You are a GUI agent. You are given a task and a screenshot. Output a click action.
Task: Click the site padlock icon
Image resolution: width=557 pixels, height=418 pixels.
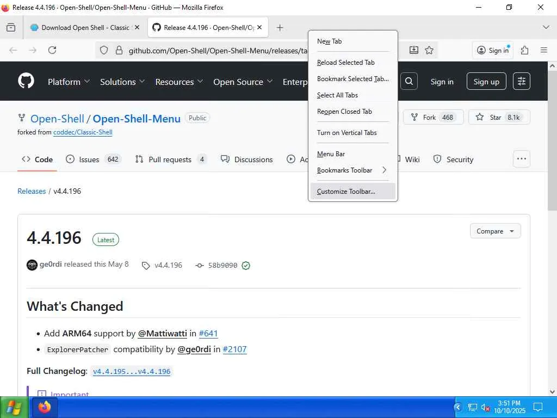tap(119, 50)
